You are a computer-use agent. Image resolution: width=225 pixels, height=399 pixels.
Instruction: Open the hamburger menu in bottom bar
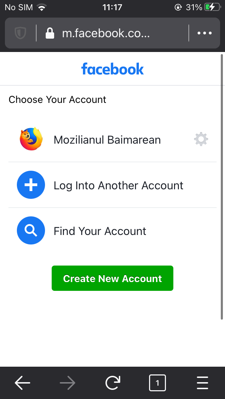tap(202, 383)
